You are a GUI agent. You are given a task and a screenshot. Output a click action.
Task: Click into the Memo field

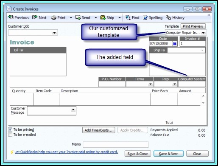[x=115, y=144]
